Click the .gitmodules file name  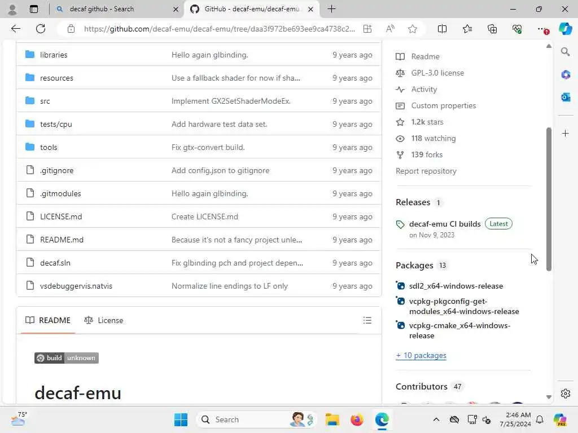60,194
